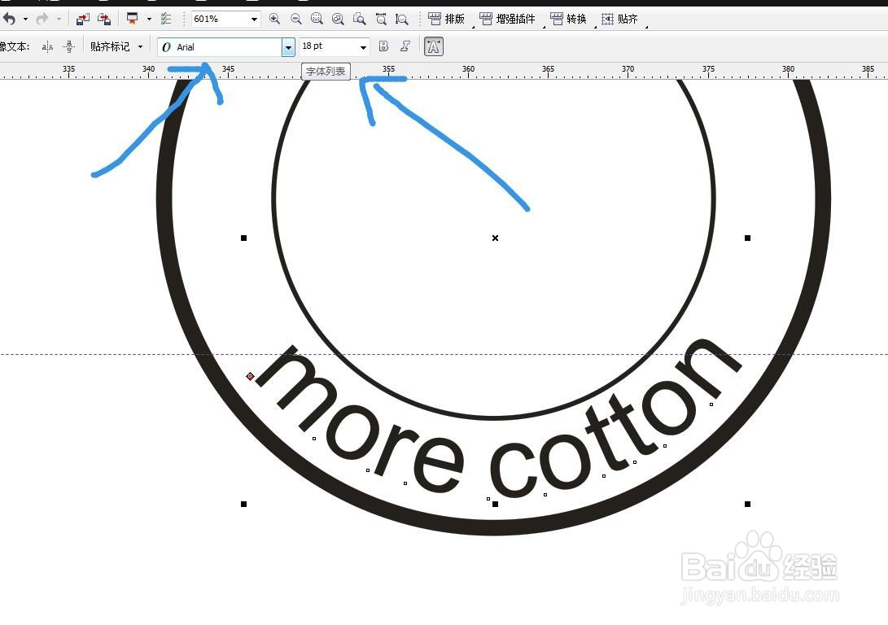Click the Zoom to Page icon
The width and height of the screenshot is (888, 625).
359,20
